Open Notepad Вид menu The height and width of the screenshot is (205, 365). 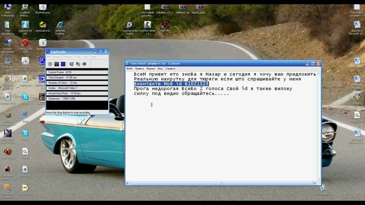point(160,69)
